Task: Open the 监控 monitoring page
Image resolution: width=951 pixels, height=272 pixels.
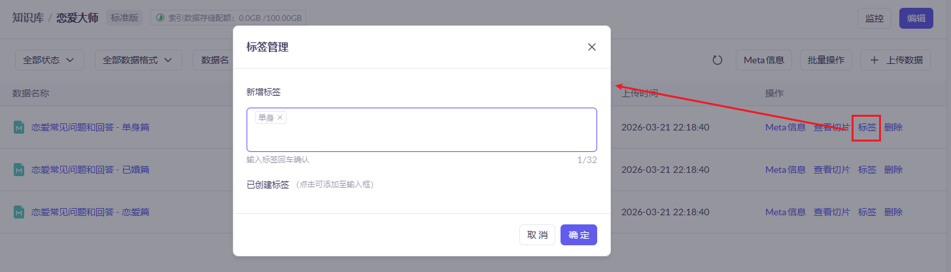Action: [874, 18]
